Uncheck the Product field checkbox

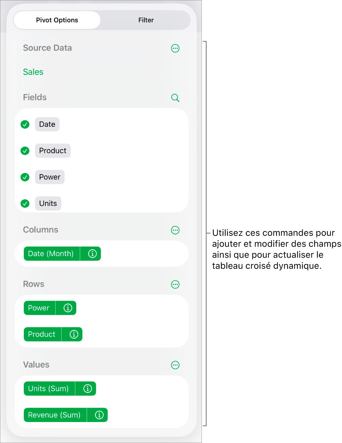25,151
